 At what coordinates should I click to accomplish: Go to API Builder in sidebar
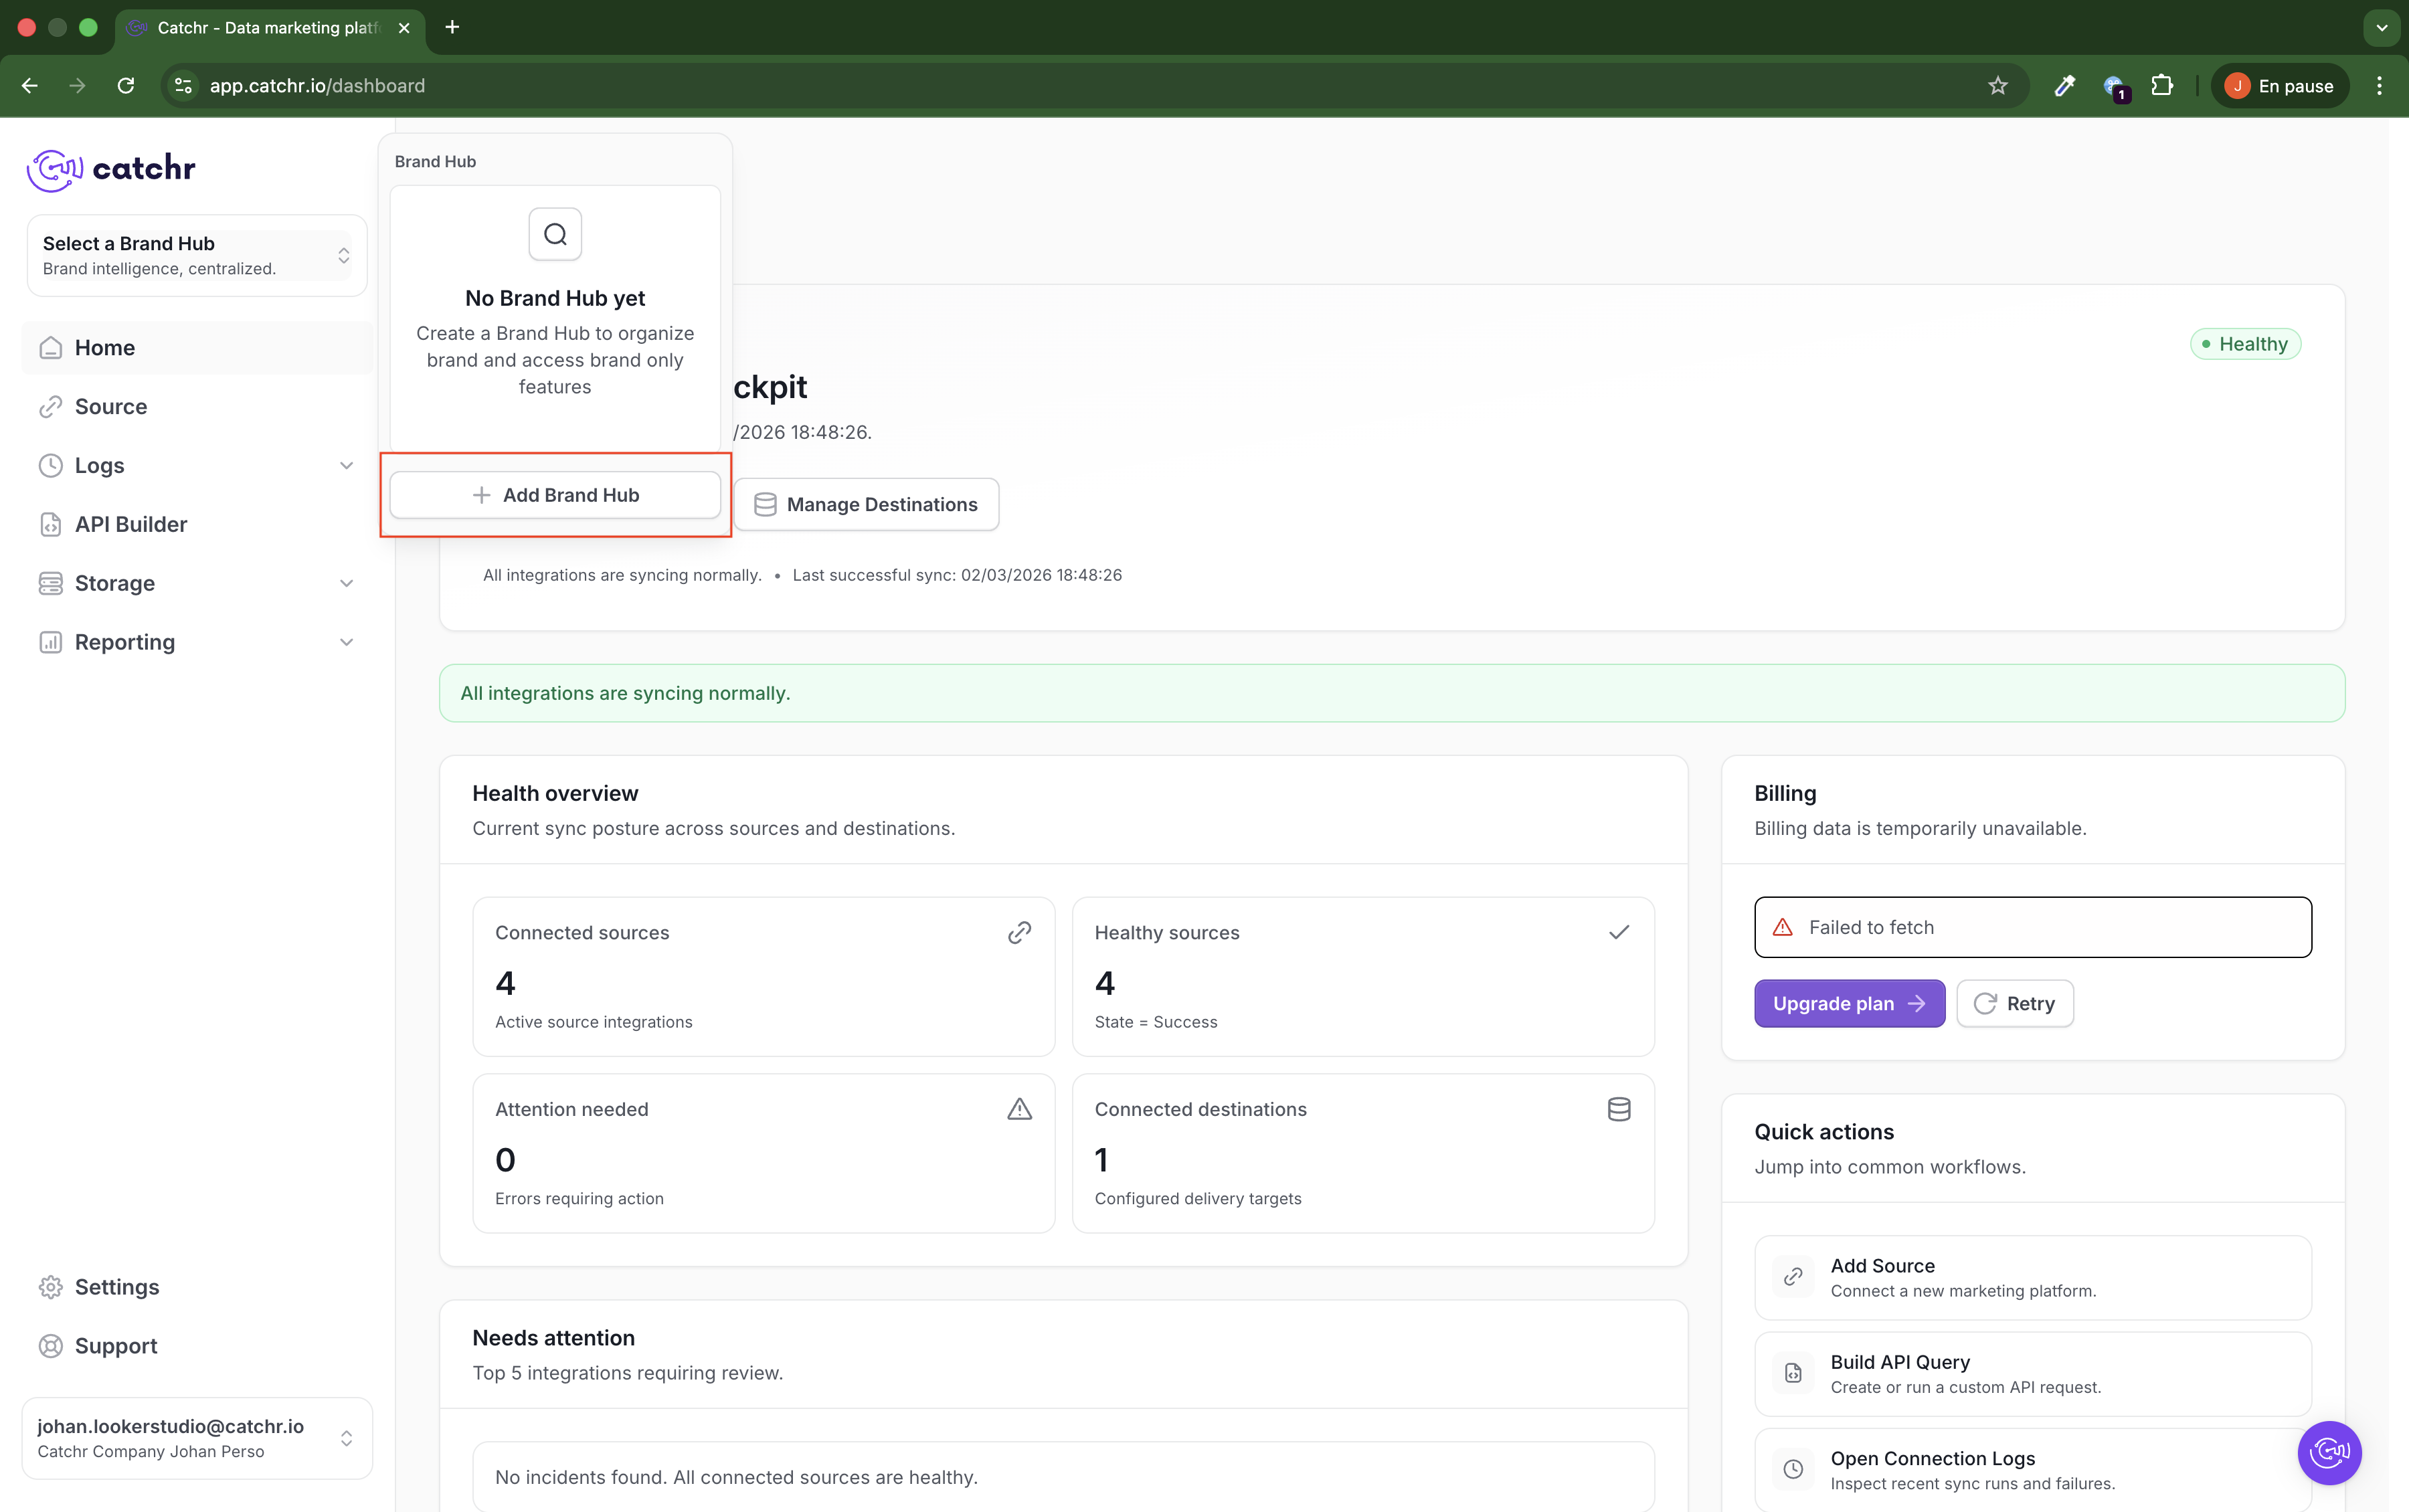(130, 524)
